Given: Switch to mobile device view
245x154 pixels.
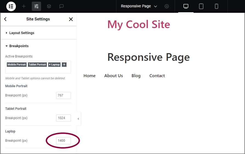Looking at the screenshot, I should tap(217, 6).
